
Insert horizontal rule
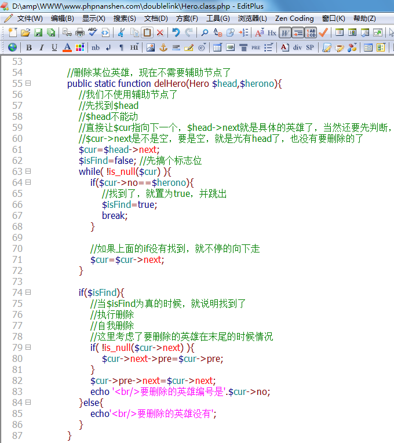pyautogui.click(x=176, y=47)
